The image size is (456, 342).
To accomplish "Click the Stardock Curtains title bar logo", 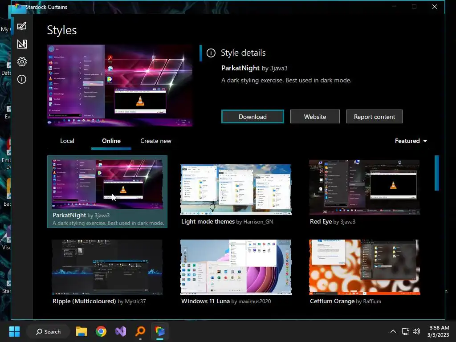I will [18, 7].
